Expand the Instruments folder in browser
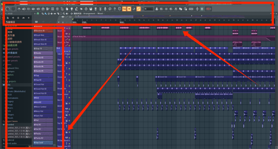Viewport: 278px width, 149px height. (x=13, y=98)
